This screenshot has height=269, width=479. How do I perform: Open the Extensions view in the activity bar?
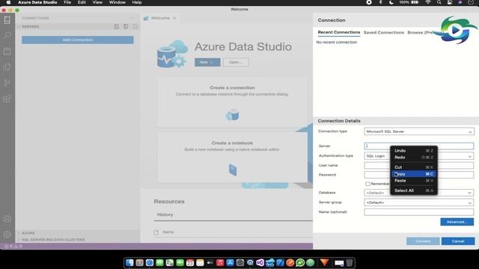pyautogui.click(x=7, y=99)
